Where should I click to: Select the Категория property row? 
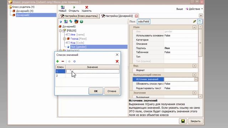click(x=165, y=40)
